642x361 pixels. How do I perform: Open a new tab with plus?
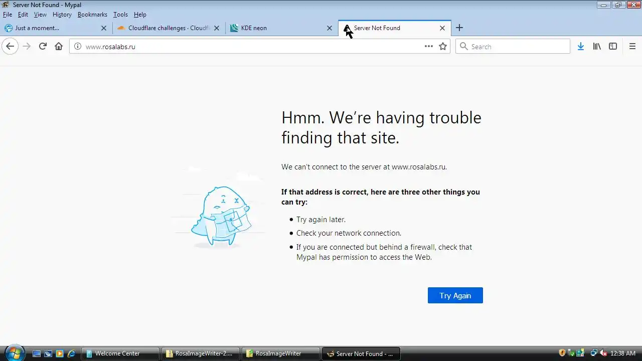459,28
